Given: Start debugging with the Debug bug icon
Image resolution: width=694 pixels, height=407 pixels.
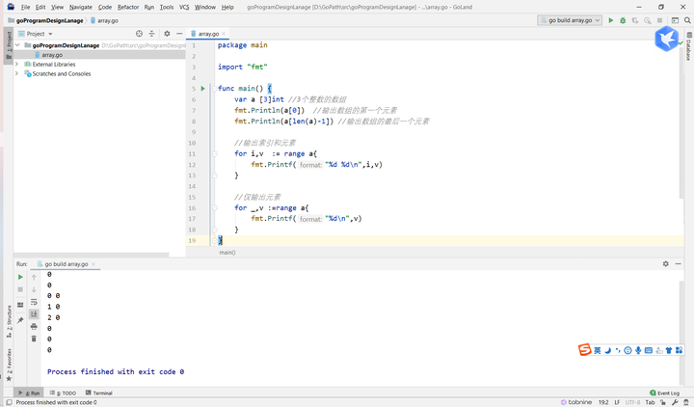Looking at the screenshot, I should (624, 19).
